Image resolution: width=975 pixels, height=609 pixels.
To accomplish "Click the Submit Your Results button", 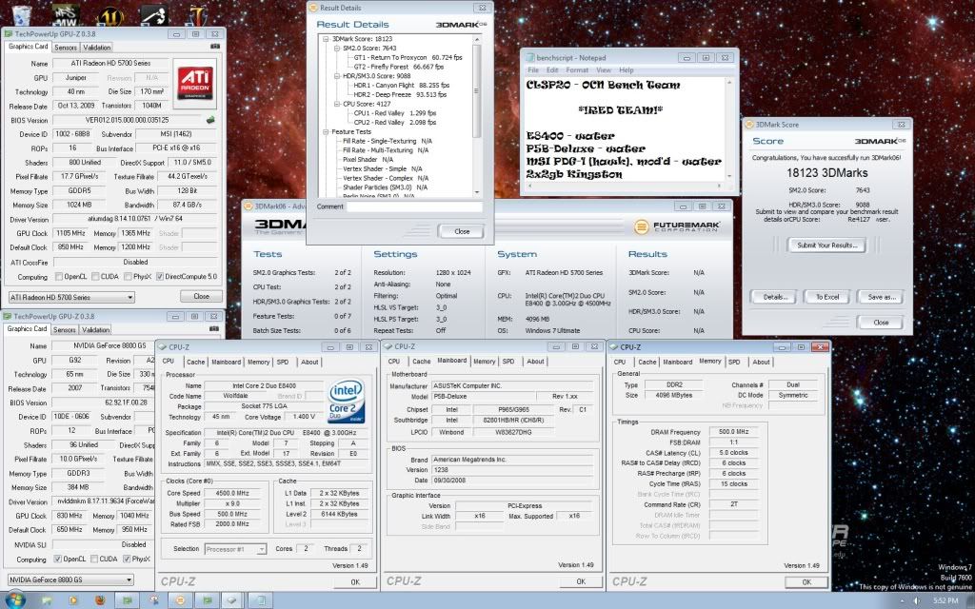I will click(825, 246).
